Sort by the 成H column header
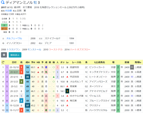This screenshot has height=113, width=143. 27,62
